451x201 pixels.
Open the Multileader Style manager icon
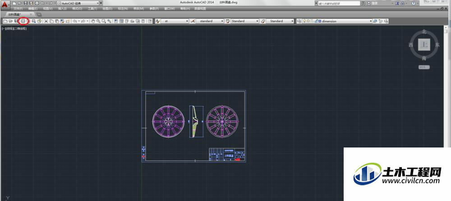pyautogui.click(x=262, y=21)
